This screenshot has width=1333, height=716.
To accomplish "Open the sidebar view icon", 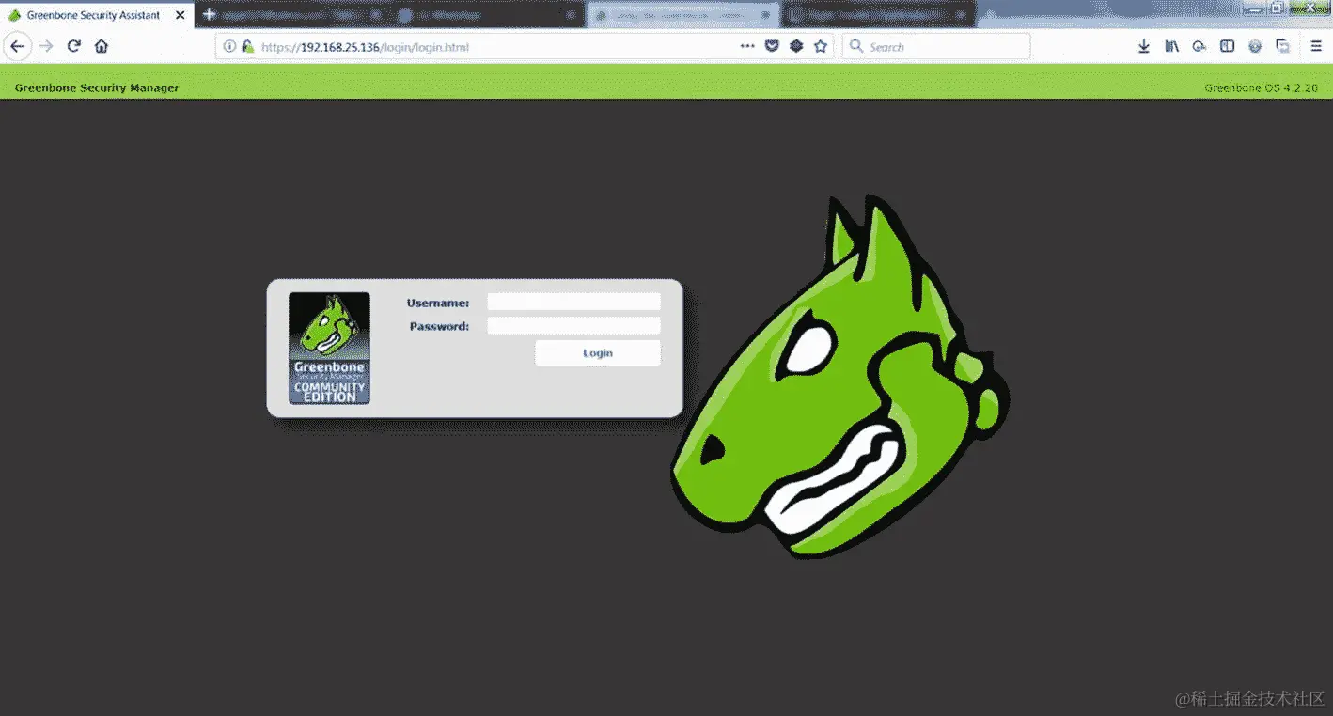I will 1227,45.
